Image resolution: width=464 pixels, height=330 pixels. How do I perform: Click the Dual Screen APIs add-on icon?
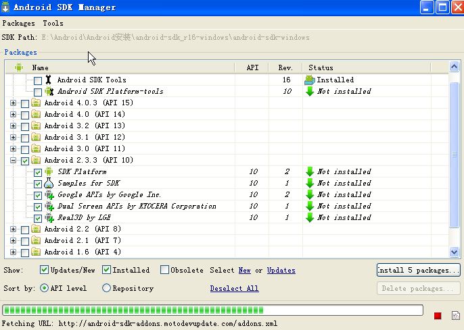49,206
